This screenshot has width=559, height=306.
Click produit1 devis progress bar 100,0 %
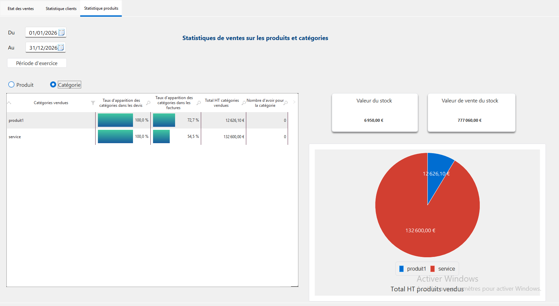[x=115, y=120]
